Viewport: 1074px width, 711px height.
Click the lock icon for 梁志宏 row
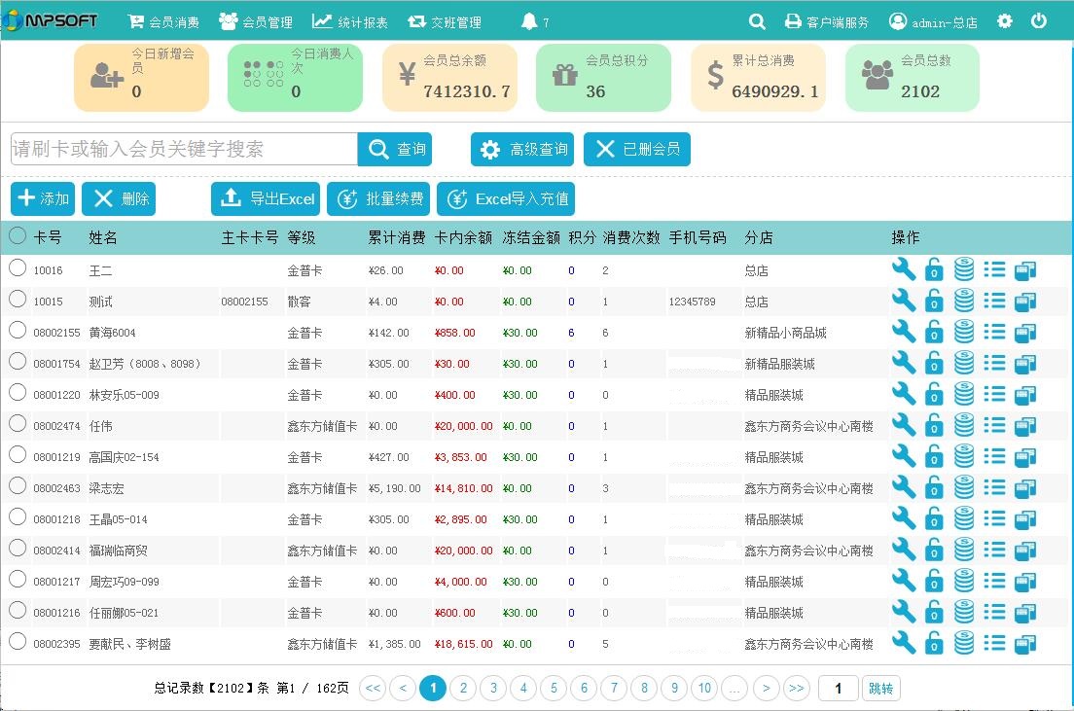pos(934,487)
